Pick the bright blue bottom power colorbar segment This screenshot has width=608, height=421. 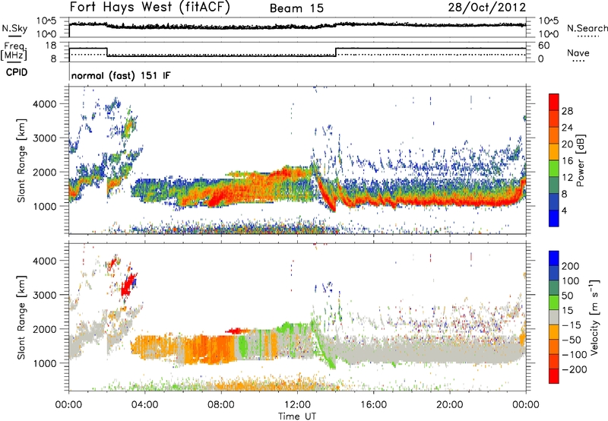tap(554, 218)
